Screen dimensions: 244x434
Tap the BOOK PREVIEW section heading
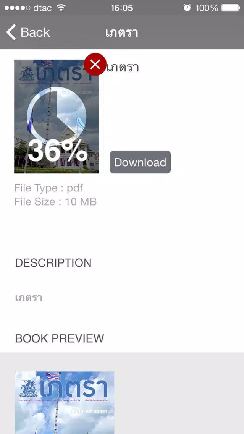[x=60, y=338]
